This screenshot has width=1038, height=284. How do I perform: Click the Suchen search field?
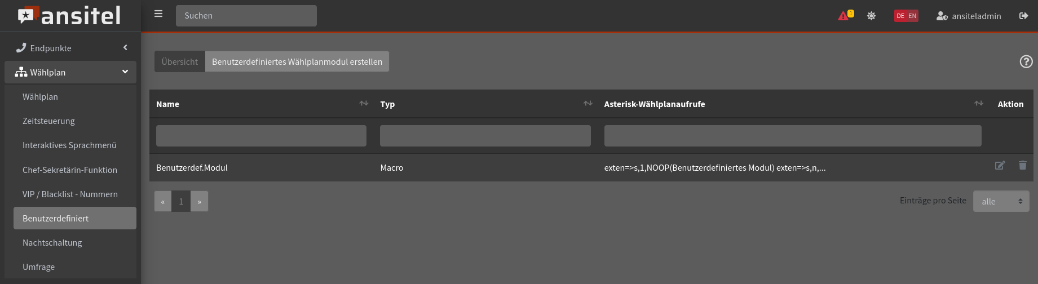coord(246,16)
